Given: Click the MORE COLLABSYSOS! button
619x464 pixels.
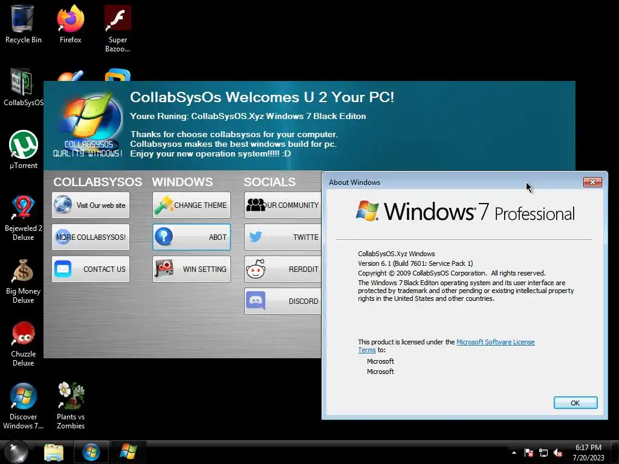Looking at the screenshot, I should [x=91, y=237].
